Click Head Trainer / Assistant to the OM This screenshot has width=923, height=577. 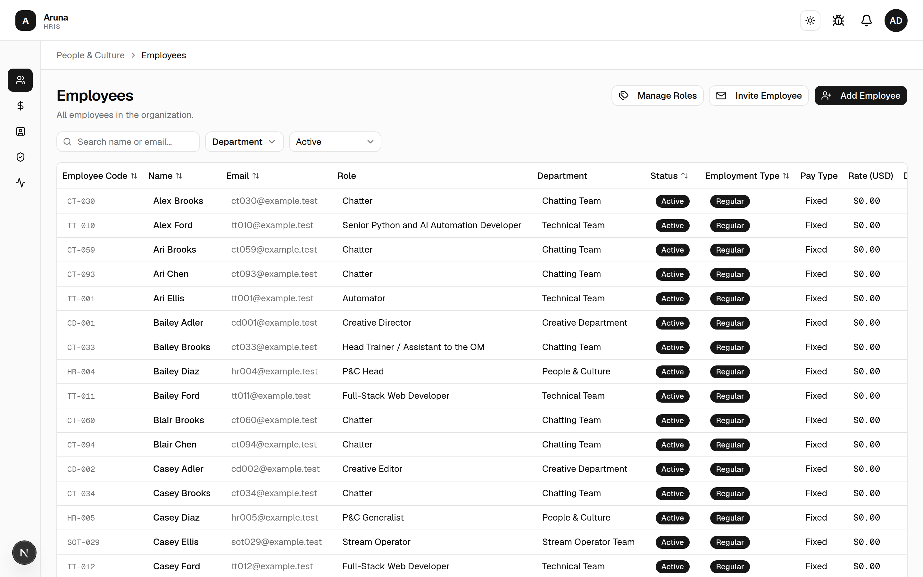coord(413,347)
